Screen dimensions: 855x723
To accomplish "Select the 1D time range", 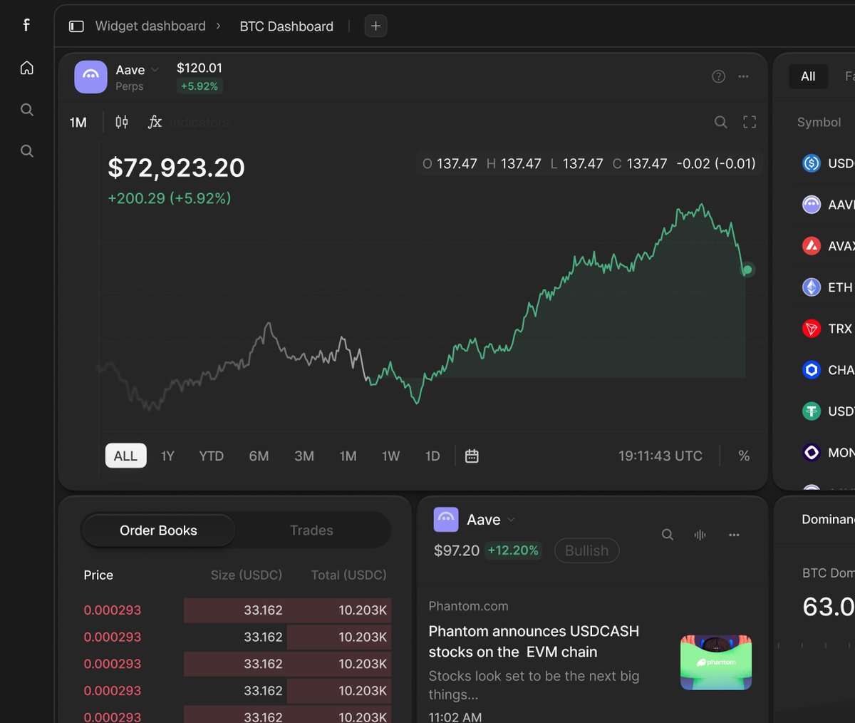I will (x=432, y=456).
